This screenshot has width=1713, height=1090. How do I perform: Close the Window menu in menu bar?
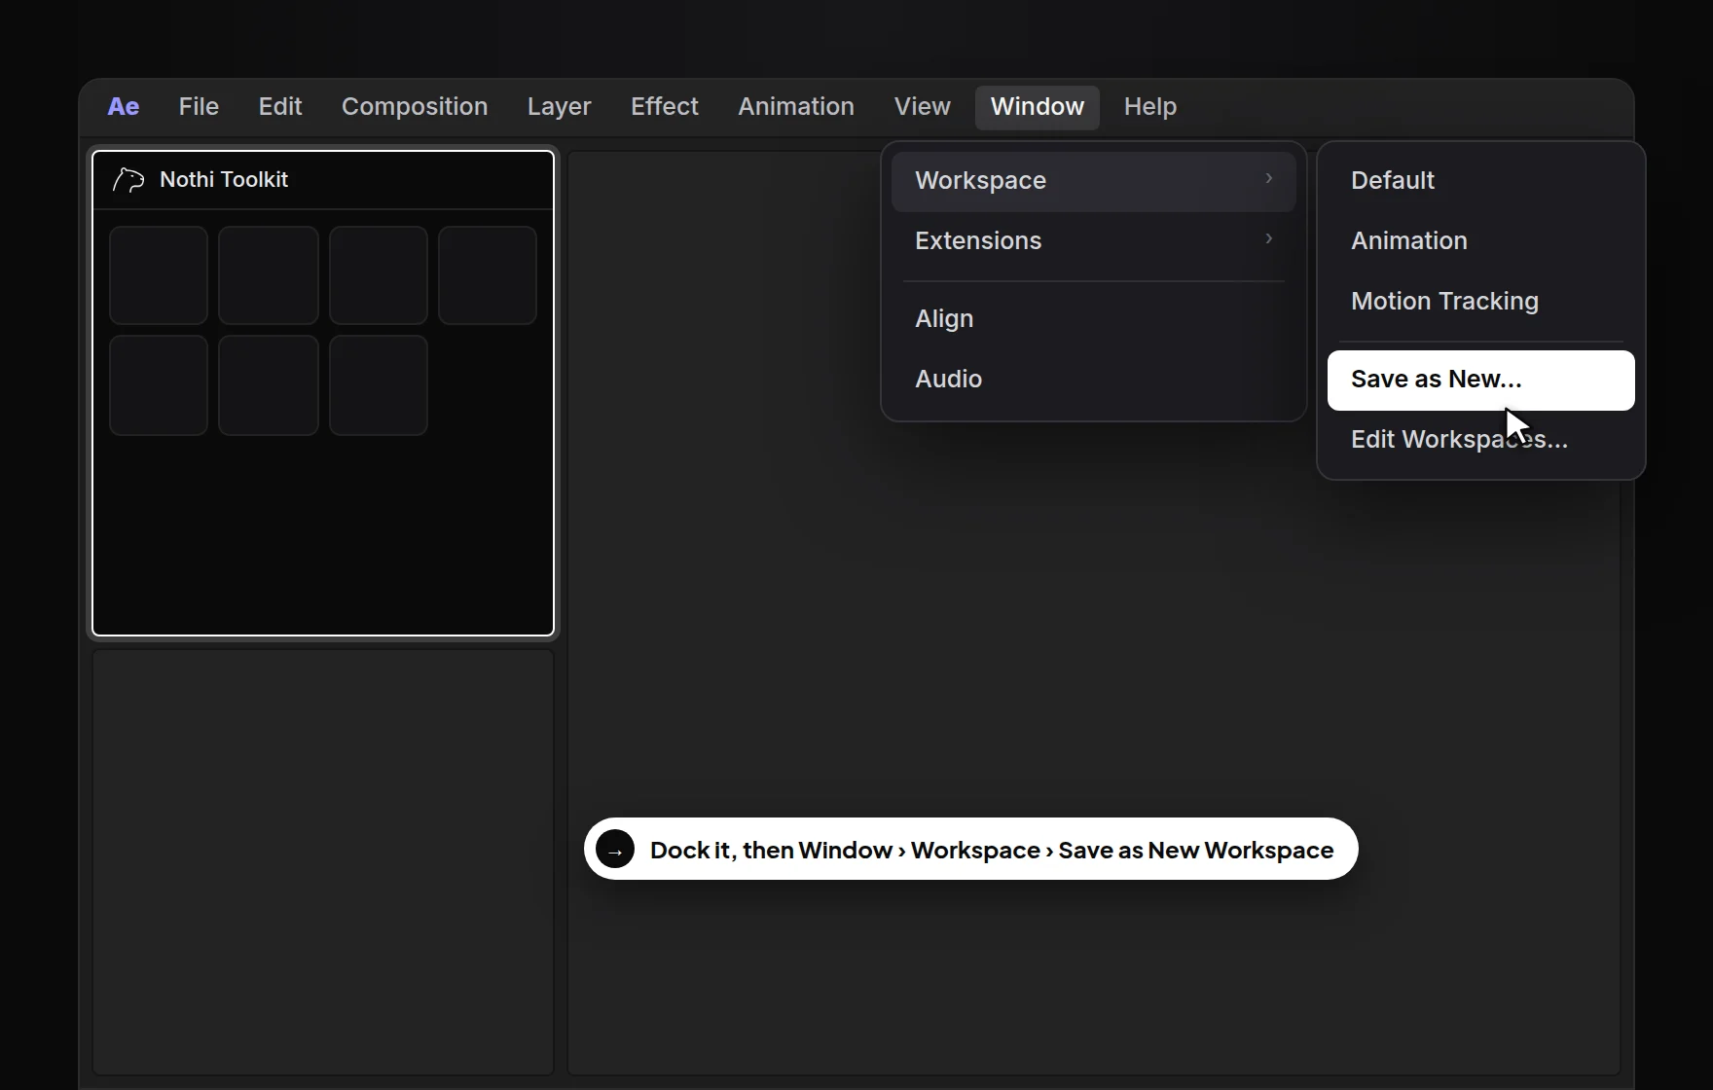pyautogui.click(x=1038, y=106)
